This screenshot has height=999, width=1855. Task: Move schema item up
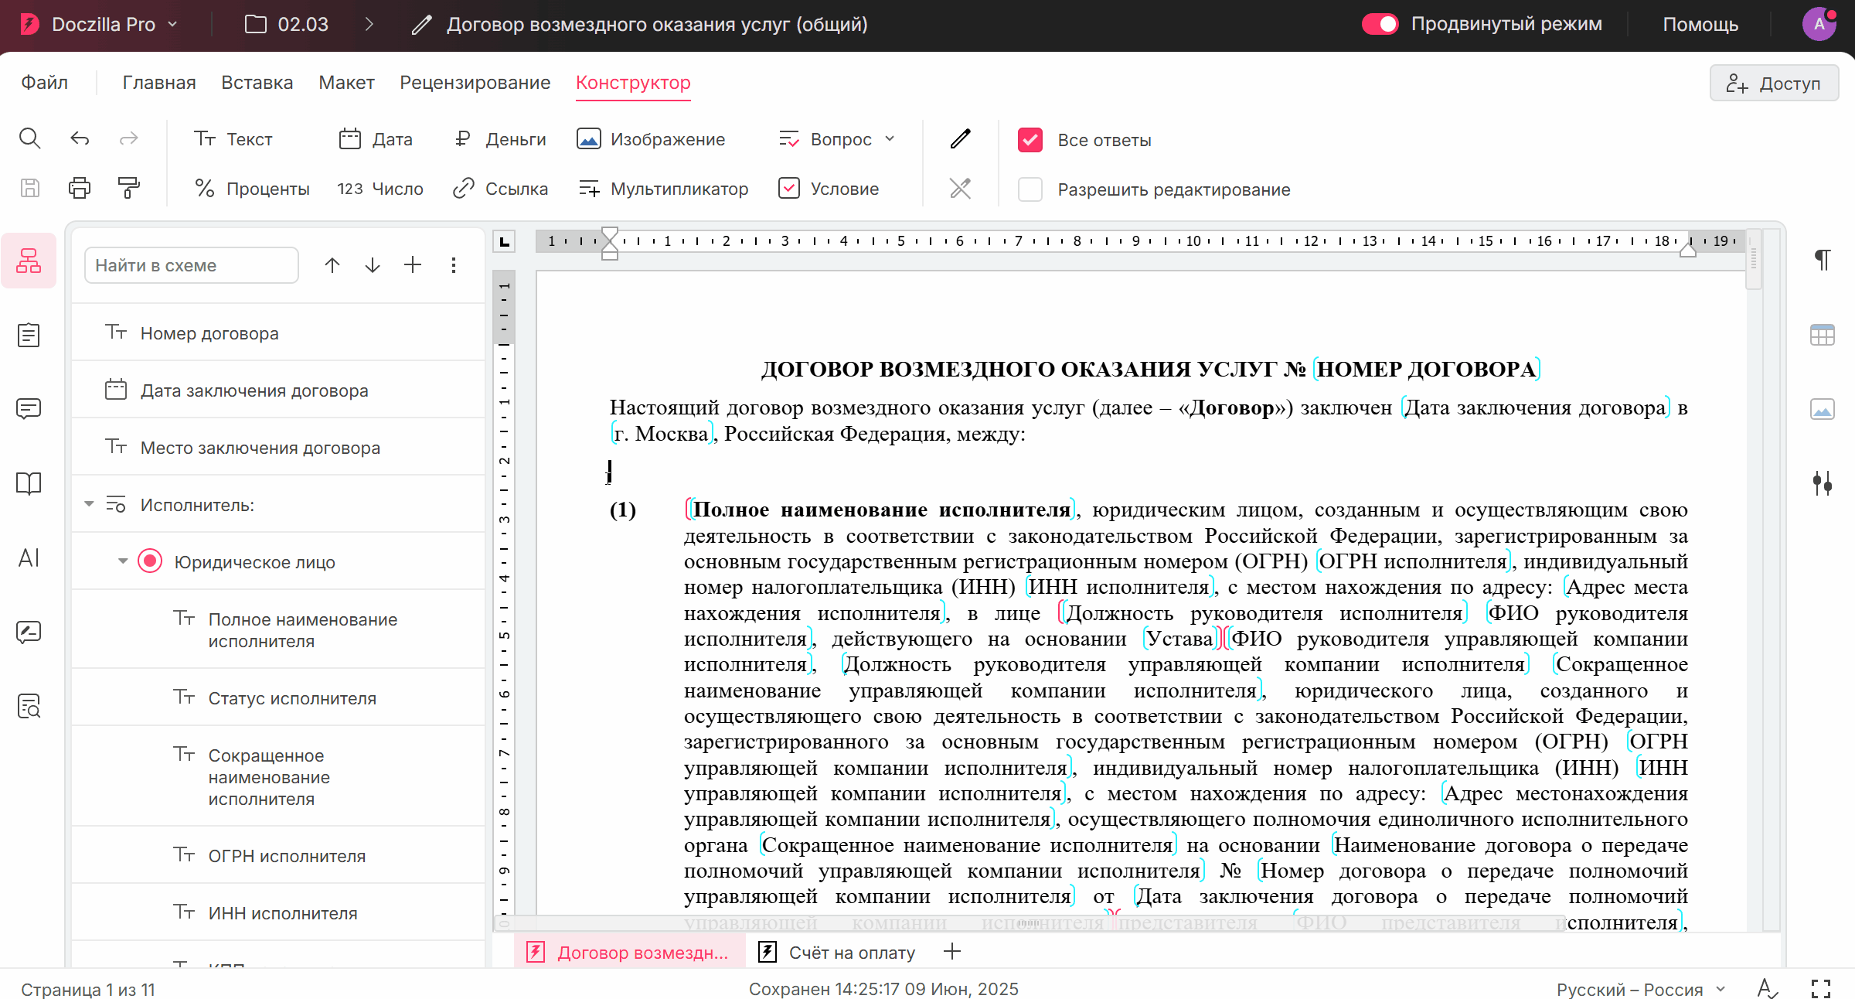pyautogui.click(x=332, y=265)
